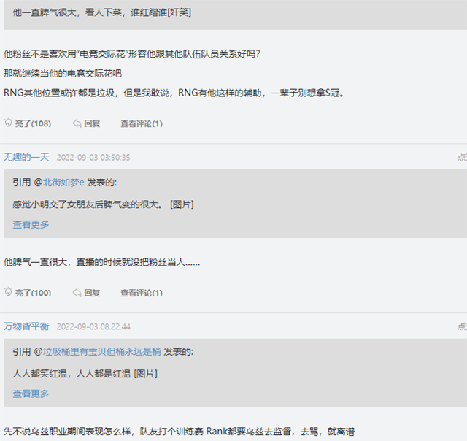467x441 pixels.
Task: Open the profile of user 万物皆平衡
Action: tap(26, 326)
